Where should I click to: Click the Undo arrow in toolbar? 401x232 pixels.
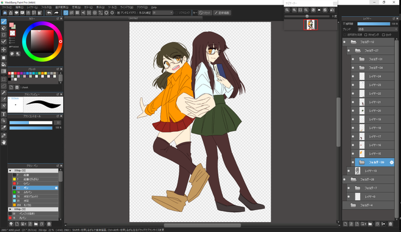[49, 12]
